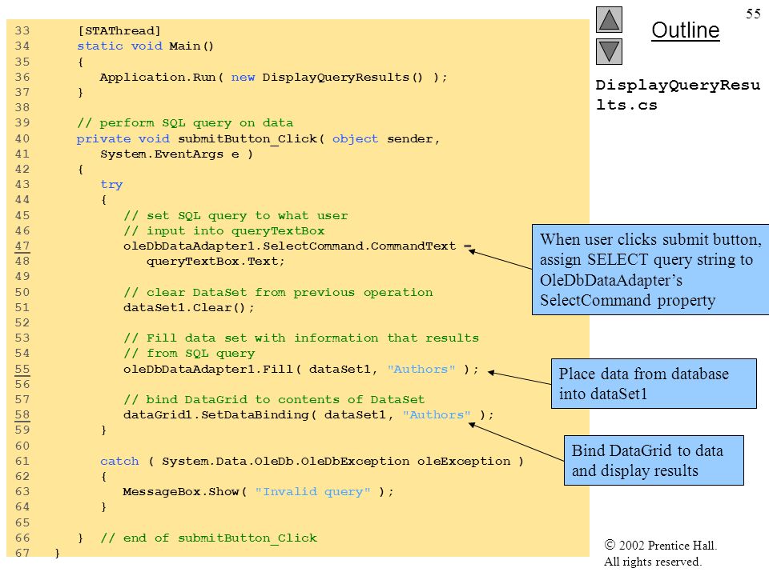Click the up arrow navigation button
Viewport: 769px width, 576px height.
[x=609, y=19]
